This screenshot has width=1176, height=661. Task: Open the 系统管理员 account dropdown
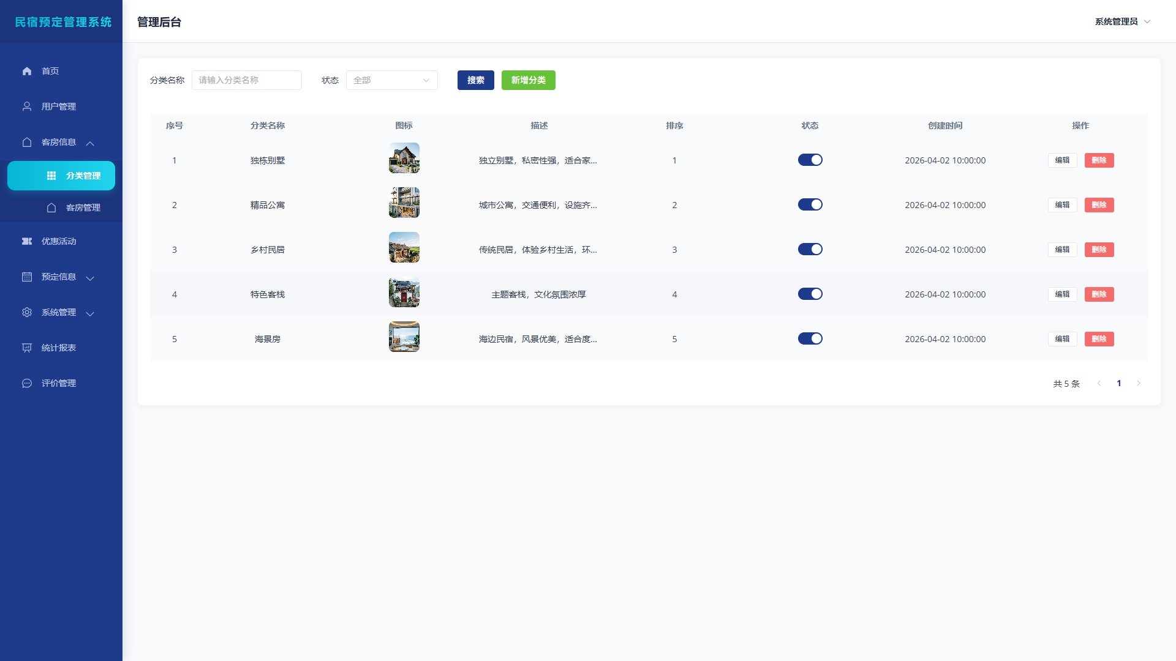[1123, 21]
